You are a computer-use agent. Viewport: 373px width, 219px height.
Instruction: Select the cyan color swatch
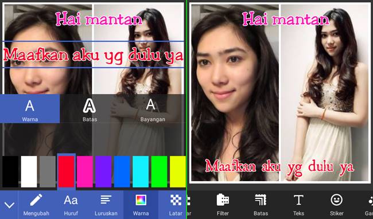tap(141, 171)
